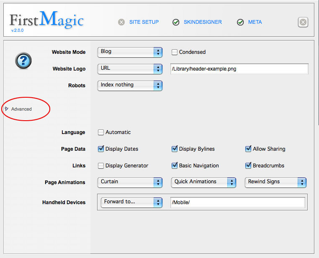Open the Website Mode dropdown showing Blog
This screenshot has height=258, width=319.
pyautogui.click(x=129, y=52)
